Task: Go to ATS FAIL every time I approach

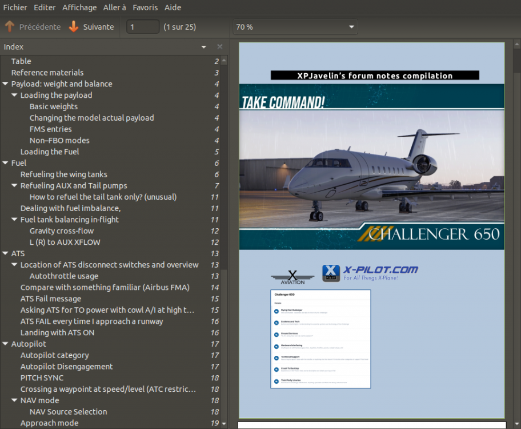Action: [92, 321]
